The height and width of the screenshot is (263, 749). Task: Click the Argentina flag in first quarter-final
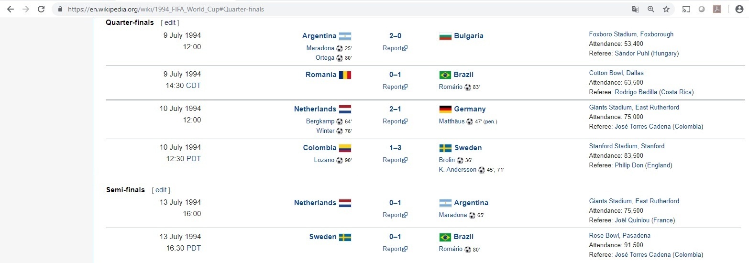[x=345, y=36]
